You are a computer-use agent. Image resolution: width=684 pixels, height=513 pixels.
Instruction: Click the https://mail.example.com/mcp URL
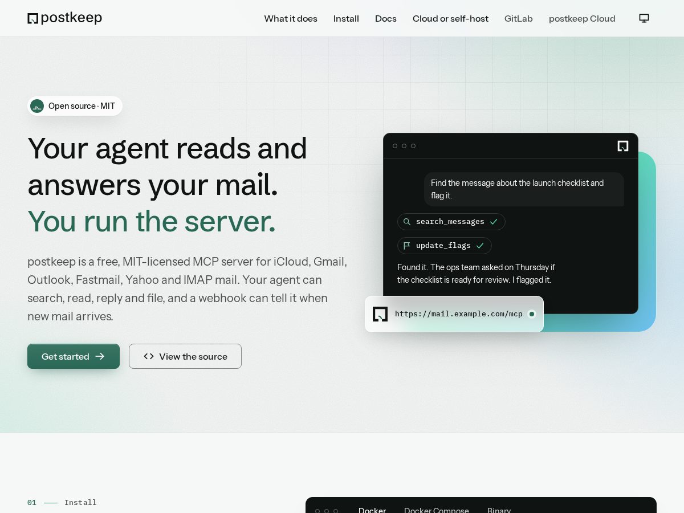click(x=459, y=314)
